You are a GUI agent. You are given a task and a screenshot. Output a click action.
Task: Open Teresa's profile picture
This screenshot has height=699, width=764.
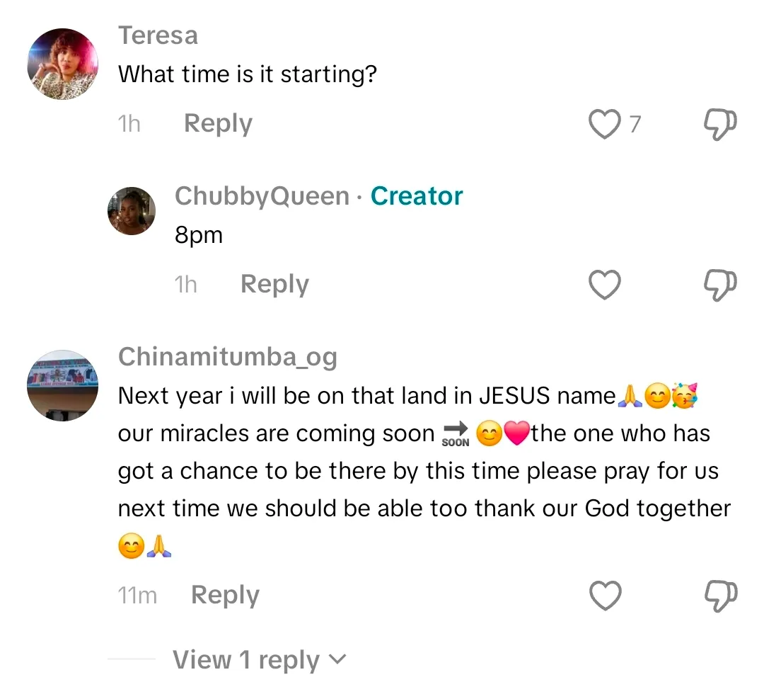(62, 64)
